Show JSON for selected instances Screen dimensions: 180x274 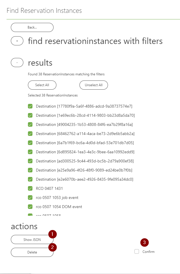(x=32, y=239)
